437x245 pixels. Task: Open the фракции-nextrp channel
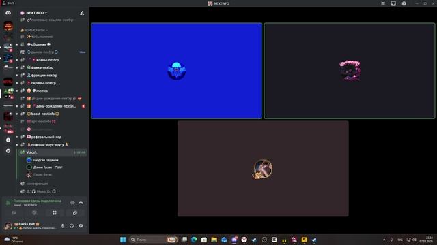(x=44, y=76)
